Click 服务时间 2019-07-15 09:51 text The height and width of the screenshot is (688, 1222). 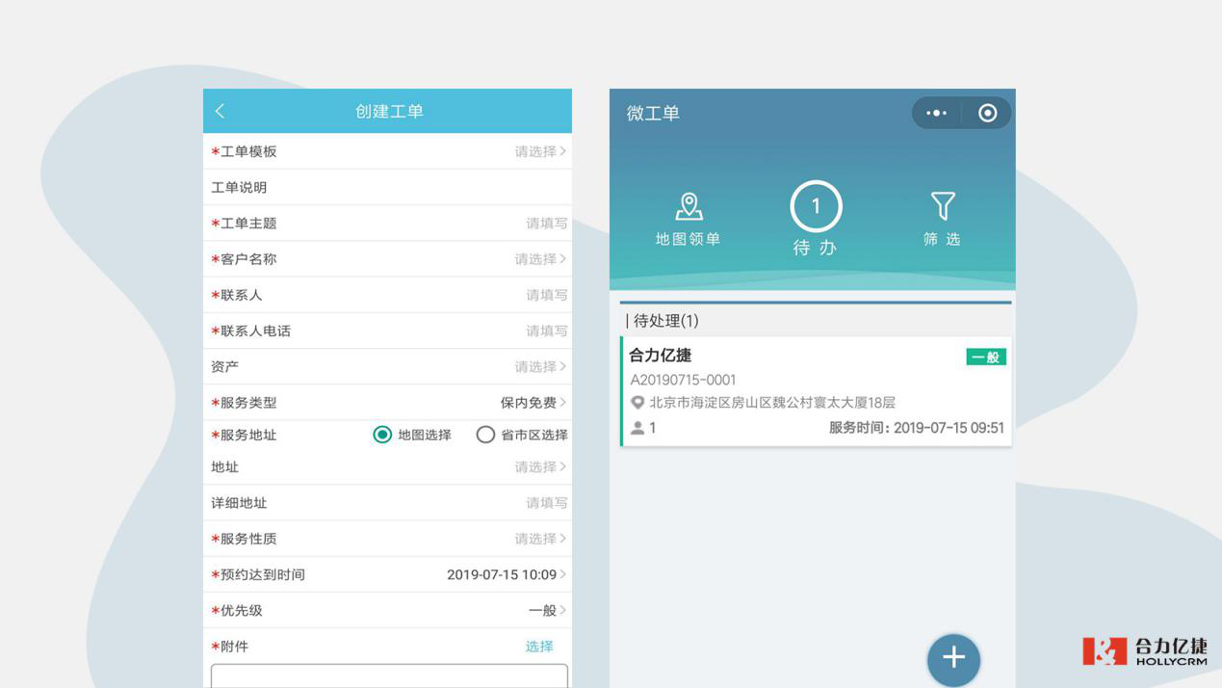coord(917,428)
